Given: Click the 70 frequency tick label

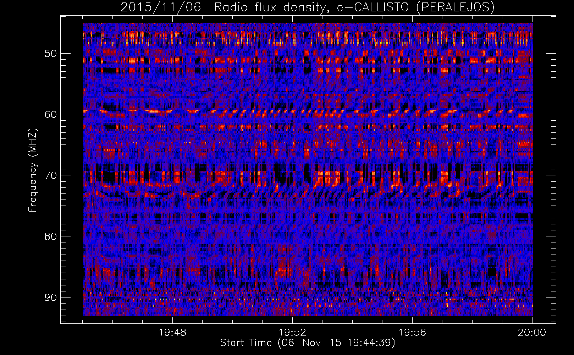Looking at the screenshot, I should (50, 175).
